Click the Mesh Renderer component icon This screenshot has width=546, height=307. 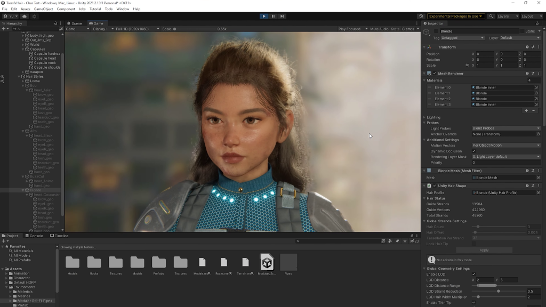tap(429, 74)
